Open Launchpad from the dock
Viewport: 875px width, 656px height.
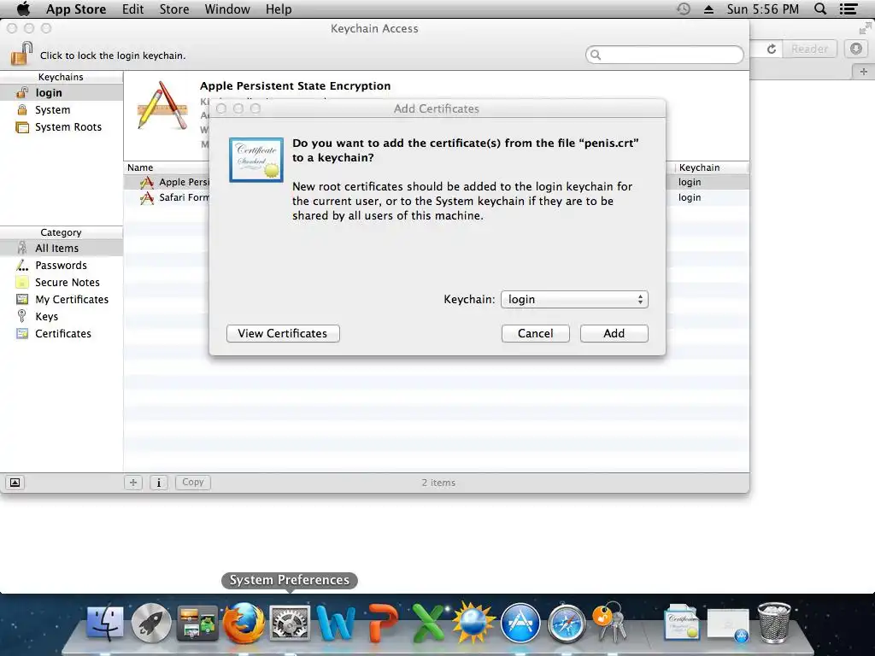click(151, 622)
